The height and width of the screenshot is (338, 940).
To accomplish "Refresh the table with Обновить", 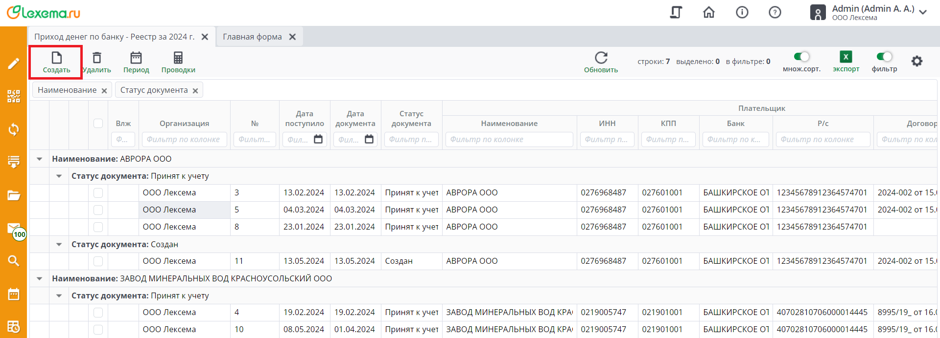I will pyautogui.click(x=601, y=58).
